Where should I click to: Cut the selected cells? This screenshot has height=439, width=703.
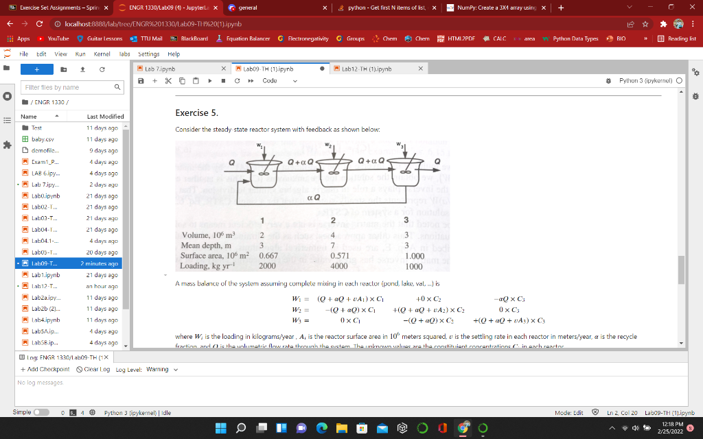pyautogui.click(x=167, y=80)
